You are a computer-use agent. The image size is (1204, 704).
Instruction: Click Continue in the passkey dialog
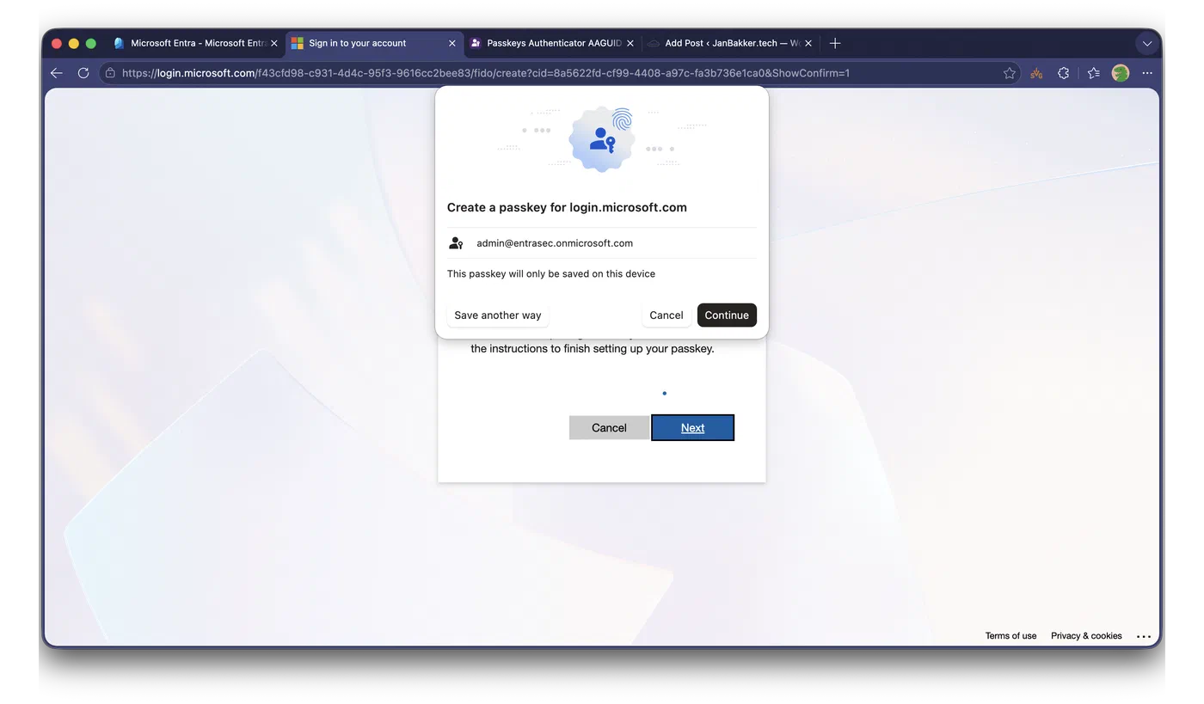point(727,315)
